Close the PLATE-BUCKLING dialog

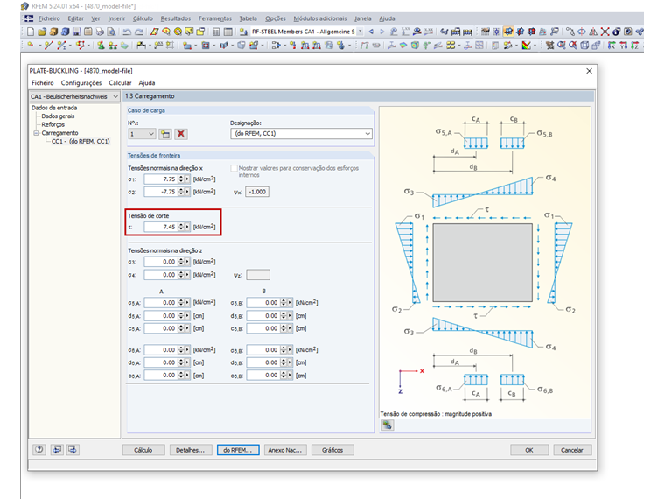click(589, 71)
